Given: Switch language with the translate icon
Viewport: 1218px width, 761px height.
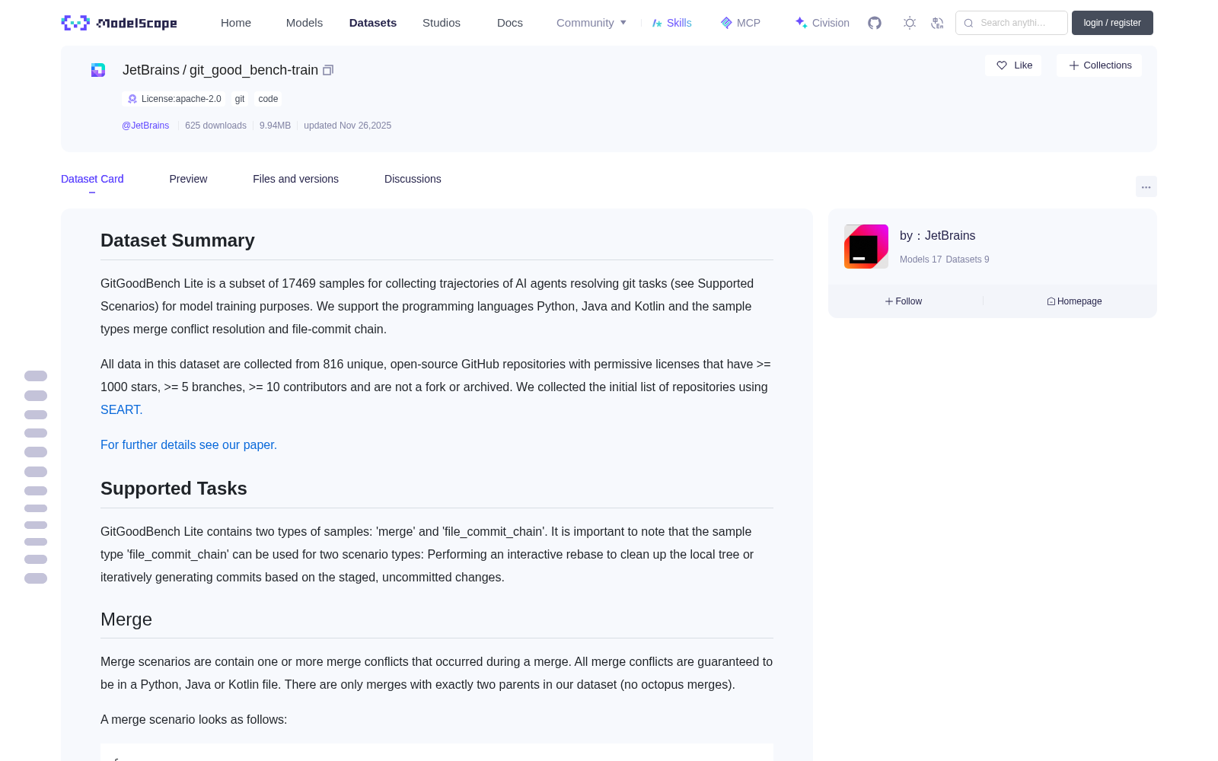Looking at the screenshot, I should click(938, 23).
